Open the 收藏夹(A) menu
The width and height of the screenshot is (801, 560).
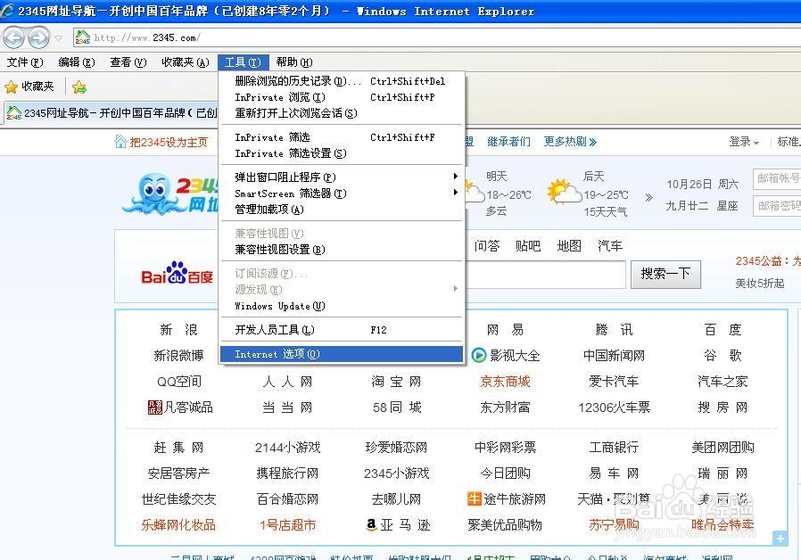pyautogui.click(x=186, y=62)
